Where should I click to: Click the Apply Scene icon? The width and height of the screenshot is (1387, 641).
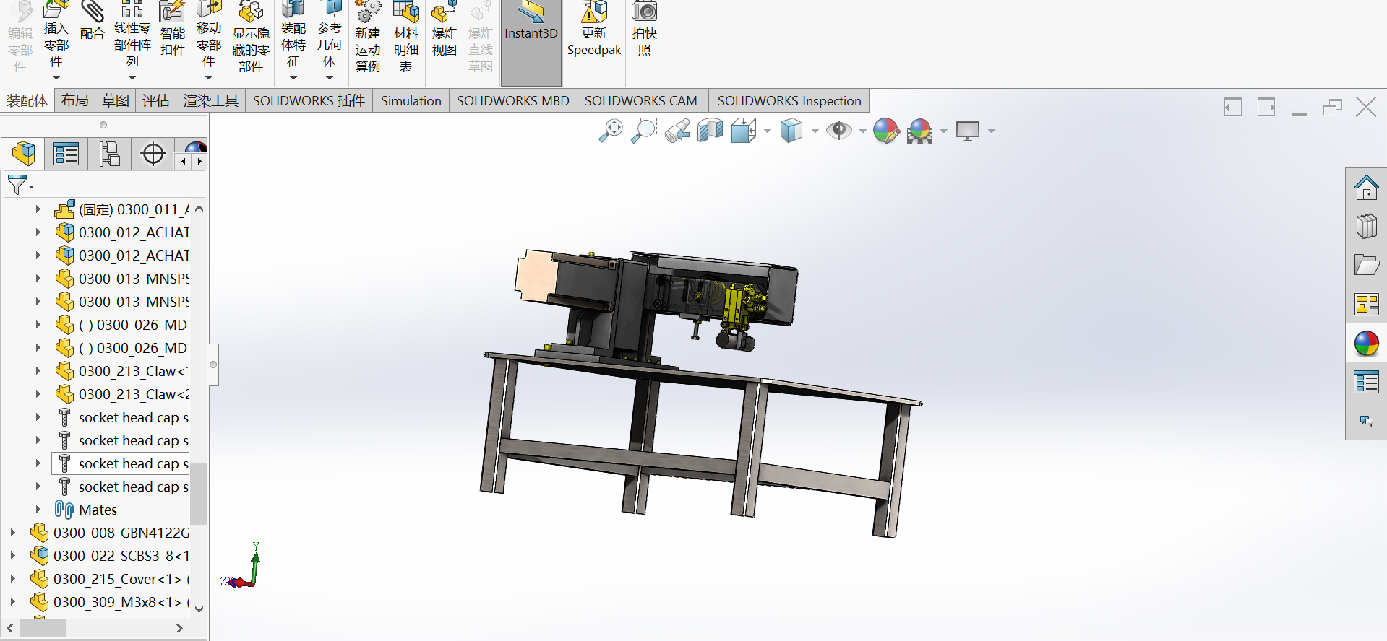coord(919,131)
